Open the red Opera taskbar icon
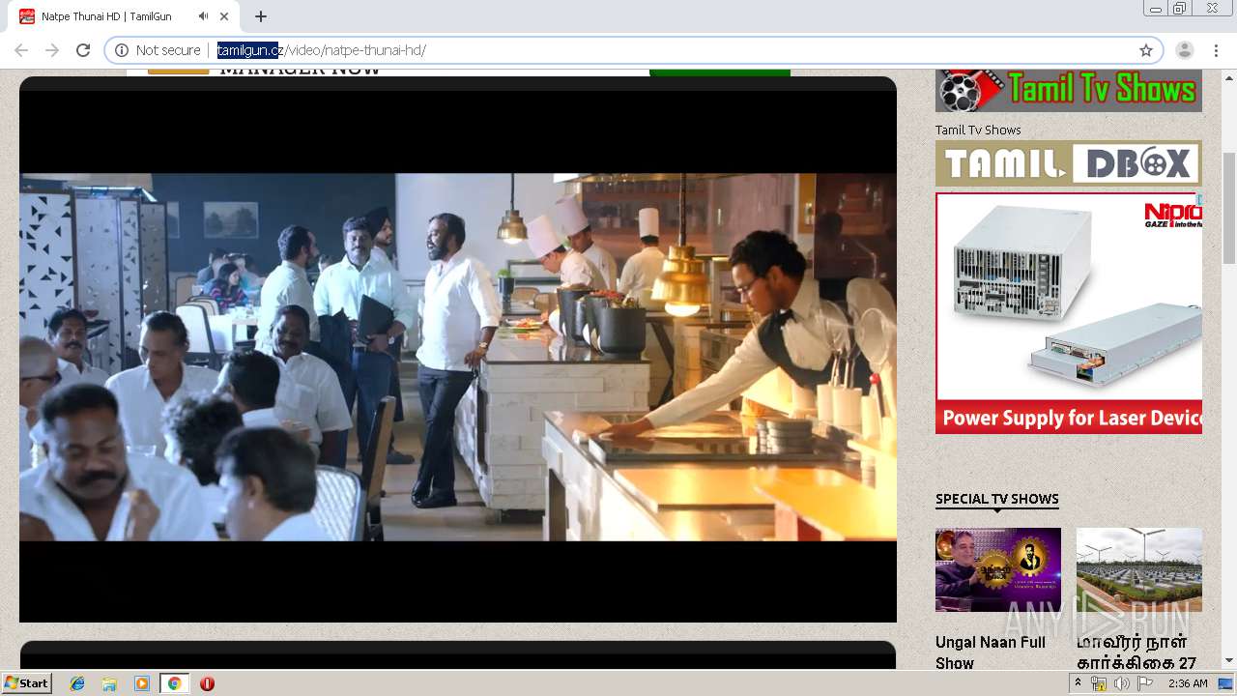The image size is (1237, 696). tap(207, 683)
